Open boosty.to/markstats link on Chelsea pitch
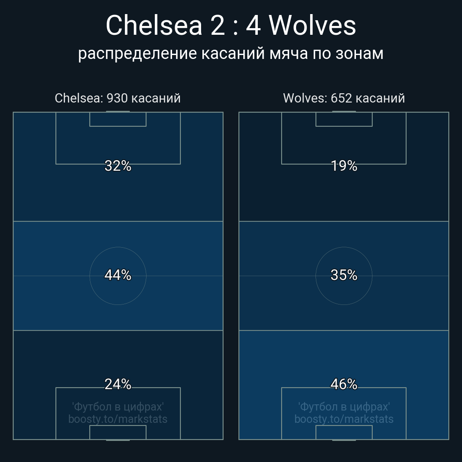Image resolution: width=462 pixels, height=462 pixels. pos(118,419)
